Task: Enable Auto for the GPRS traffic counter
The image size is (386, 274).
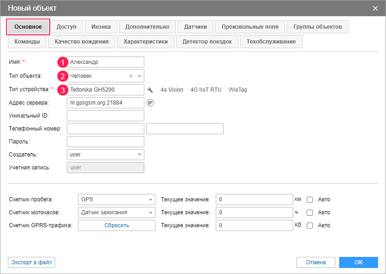Action: tap(310, 225)
